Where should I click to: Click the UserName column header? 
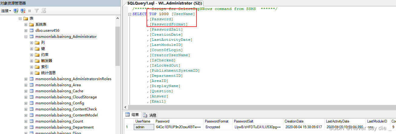pos(144,121)
